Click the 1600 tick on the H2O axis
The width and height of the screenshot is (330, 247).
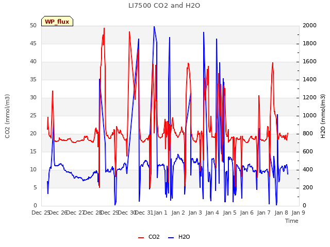pos(309,62)
